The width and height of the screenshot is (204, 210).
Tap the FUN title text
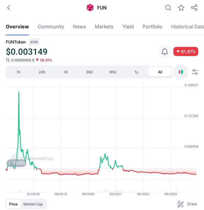click(102, 8)
